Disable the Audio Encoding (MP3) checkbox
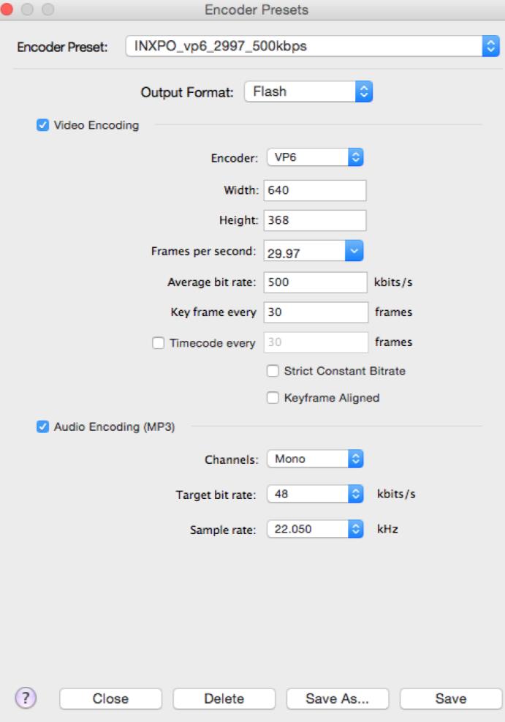This screenshot has width=505, height=722. point(42,426)
